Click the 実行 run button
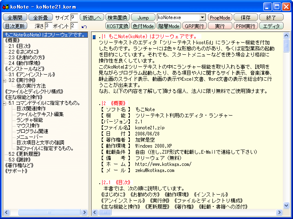Image resolution: width=293 pixels, height=219 pixels. pyautogui.click(x=220, y=26)
